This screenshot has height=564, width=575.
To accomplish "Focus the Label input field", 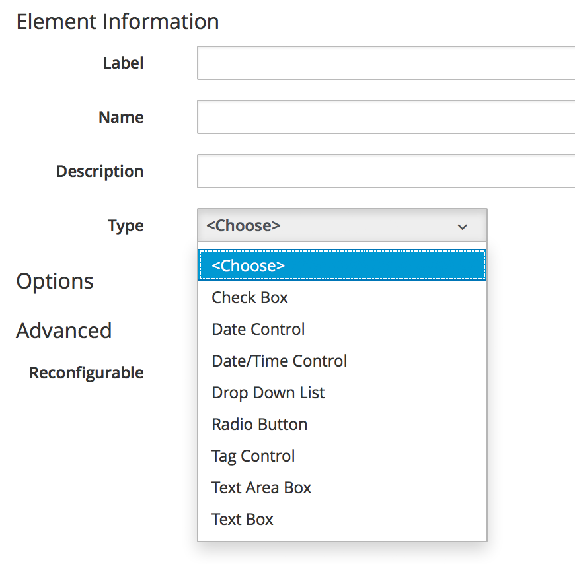I will 385,63.
